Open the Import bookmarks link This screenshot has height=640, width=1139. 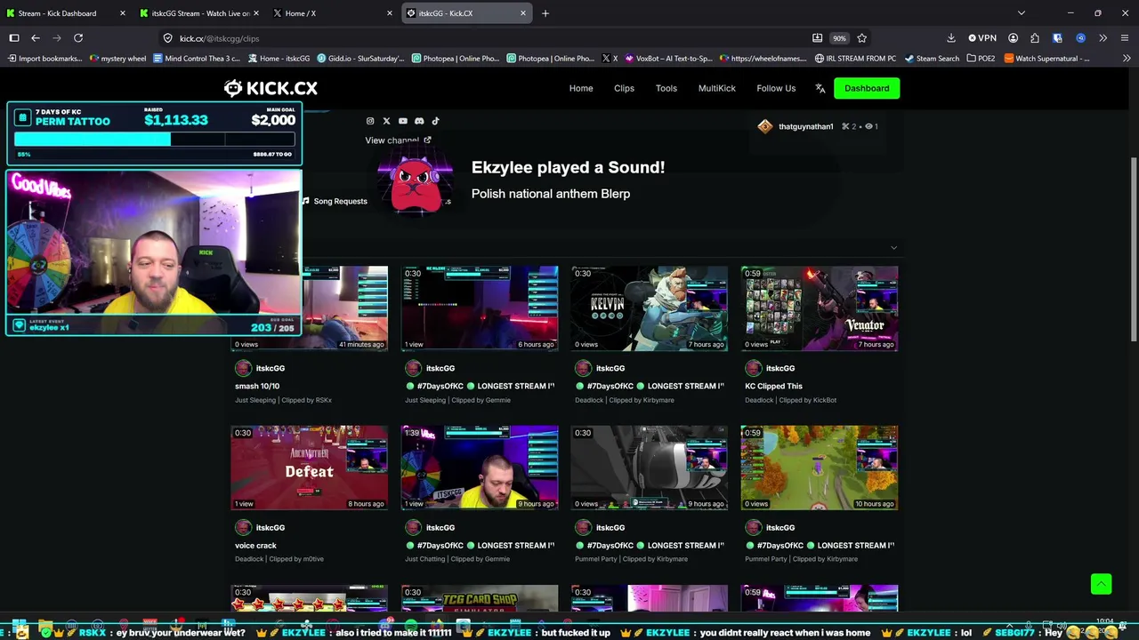(x=45, y=59)
